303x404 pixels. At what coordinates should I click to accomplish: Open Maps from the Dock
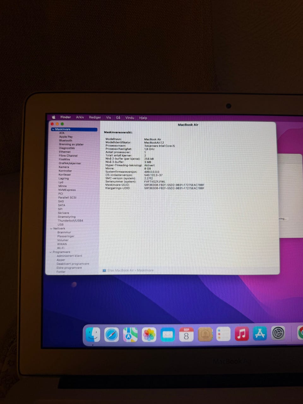pyautogui.click(x=130, y=335)
